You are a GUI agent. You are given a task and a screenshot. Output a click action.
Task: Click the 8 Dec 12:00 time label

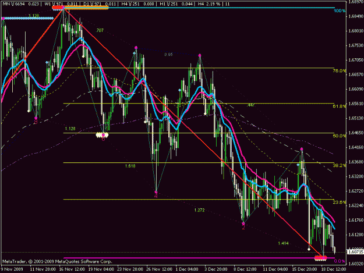point(245,270)
